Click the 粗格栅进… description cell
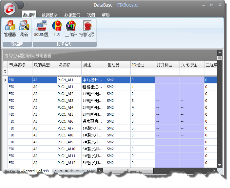The height and width of the screenshot is (188, 230). pyautogui.click(x=94, y=87)
